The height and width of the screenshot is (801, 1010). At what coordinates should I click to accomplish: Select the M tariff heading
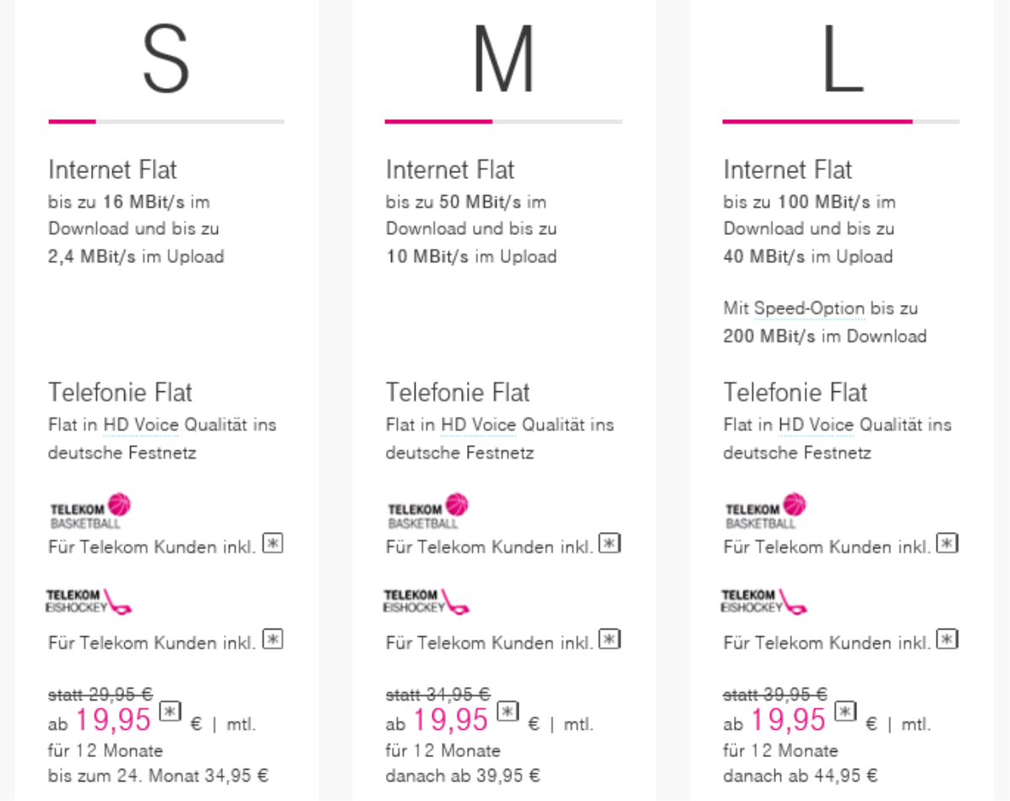coord(503,58)
